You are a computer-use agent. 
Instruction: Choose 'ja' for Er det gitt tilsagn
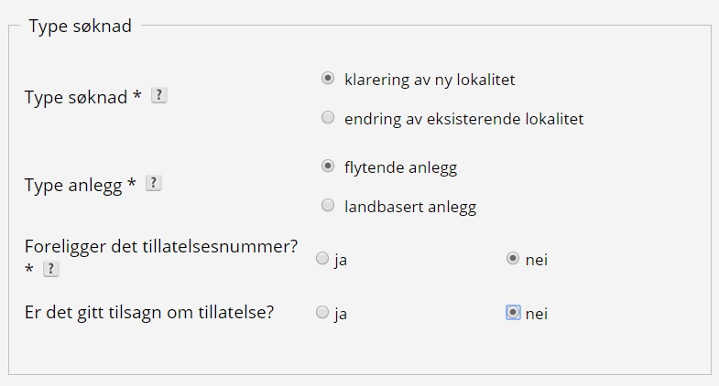click(322, 313)
